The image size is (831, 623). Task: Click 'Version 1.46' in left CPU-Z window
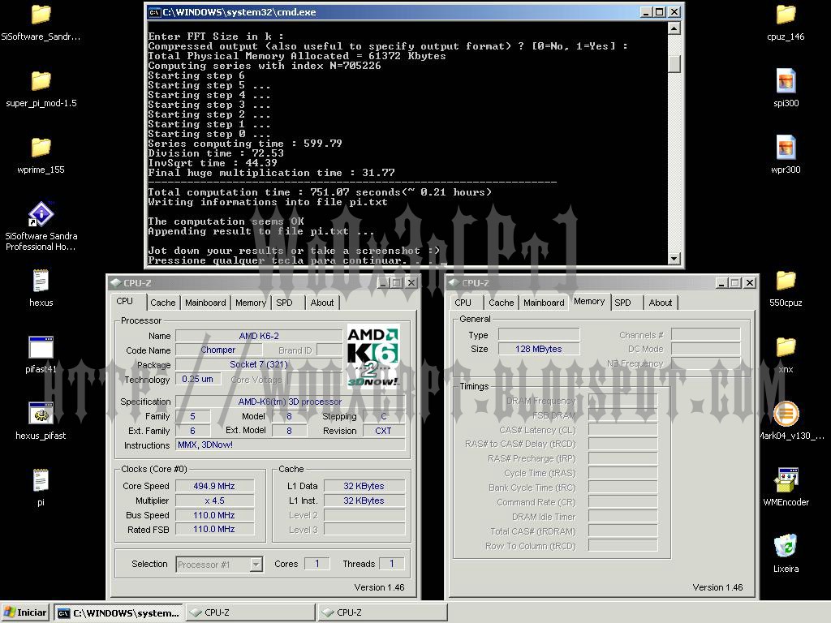point(379,587)
